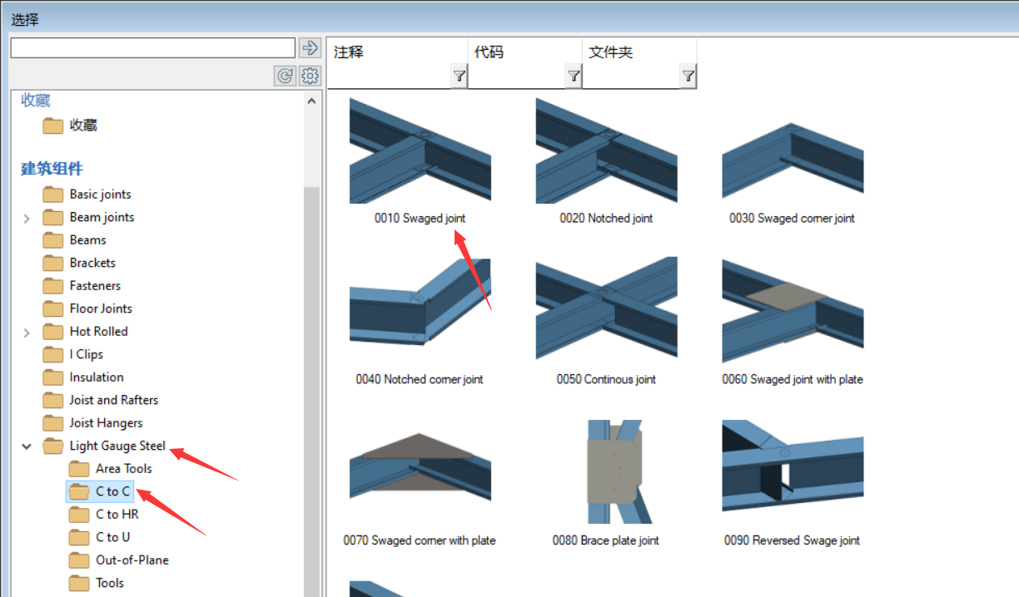This screenshot has width=1019, height=597.
Task: Click the 代码 filter input field
Action: (516, 76)
